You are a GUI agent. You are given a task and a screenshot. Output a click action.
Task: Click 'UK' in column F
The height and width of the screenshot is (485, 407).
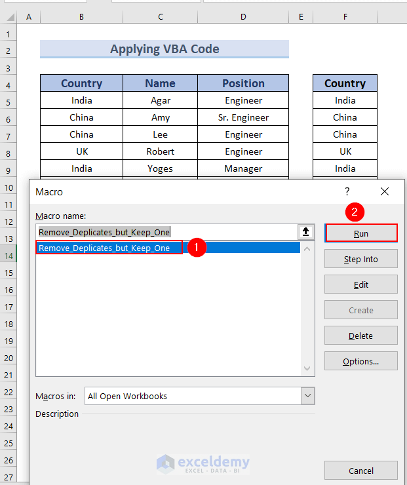tap(345, 151)
